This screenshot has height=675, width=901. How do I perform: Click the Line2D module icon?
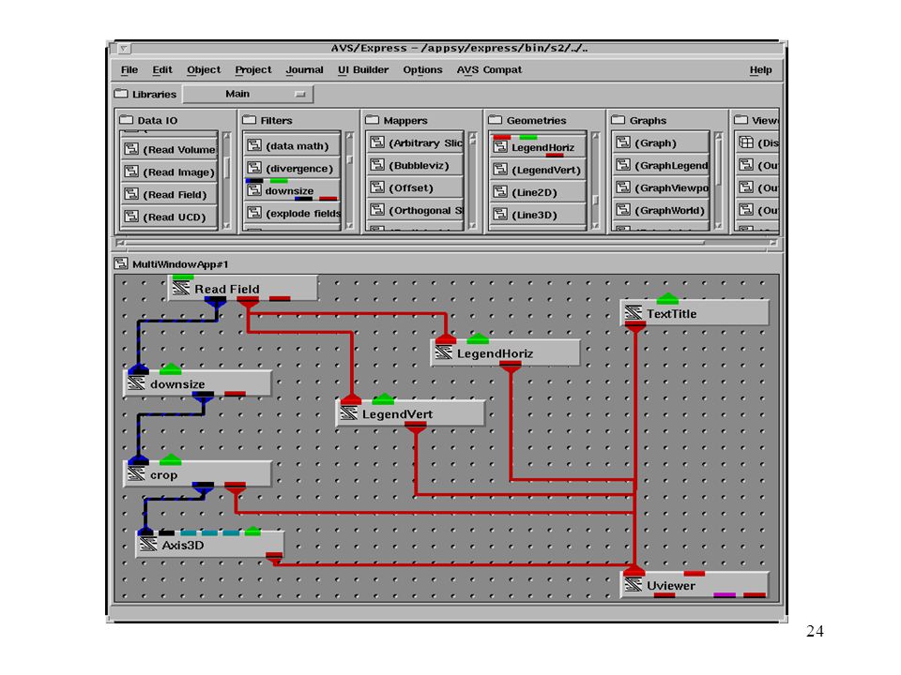(x=500, y=191)
